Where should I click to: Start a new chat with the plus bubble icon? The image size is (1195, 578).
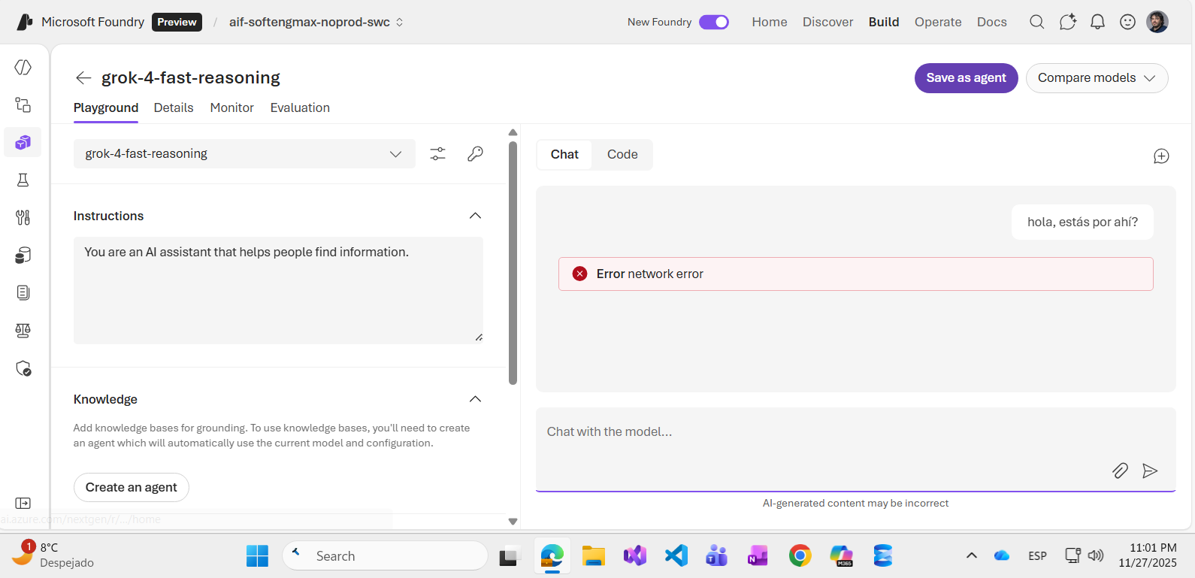1161,156
